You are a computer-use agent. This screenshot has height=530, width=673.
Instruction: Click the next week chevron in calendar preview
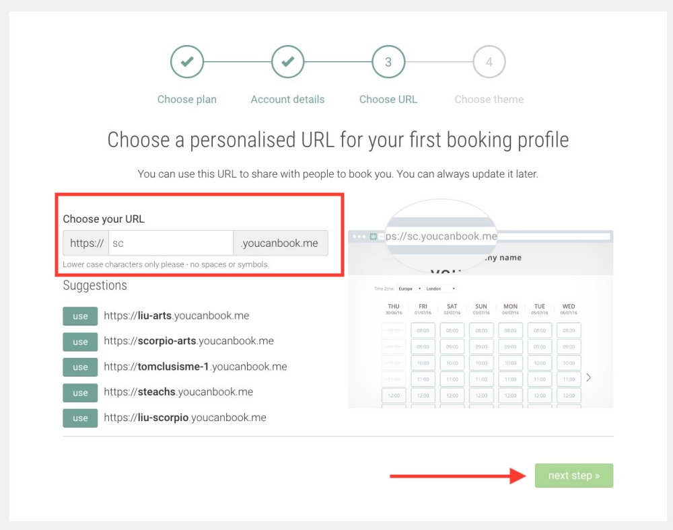coord(589,377)
